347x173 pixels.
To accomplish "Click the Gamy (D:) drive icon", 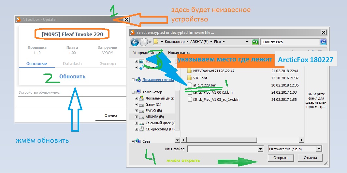I will click(141, 104).
